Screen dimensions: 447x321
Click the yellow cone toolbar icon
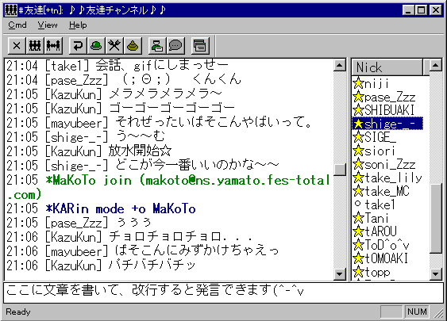pyautogui.click(x=133, y=45)
